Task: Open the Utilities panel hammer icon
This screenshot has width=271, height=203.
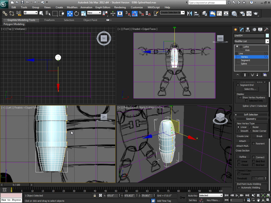Action: point(266,29)
